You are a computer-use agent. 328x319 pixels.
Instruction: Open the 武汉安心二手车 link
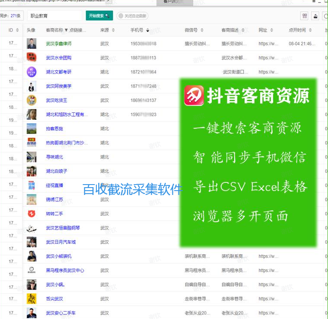coord(61,313)
